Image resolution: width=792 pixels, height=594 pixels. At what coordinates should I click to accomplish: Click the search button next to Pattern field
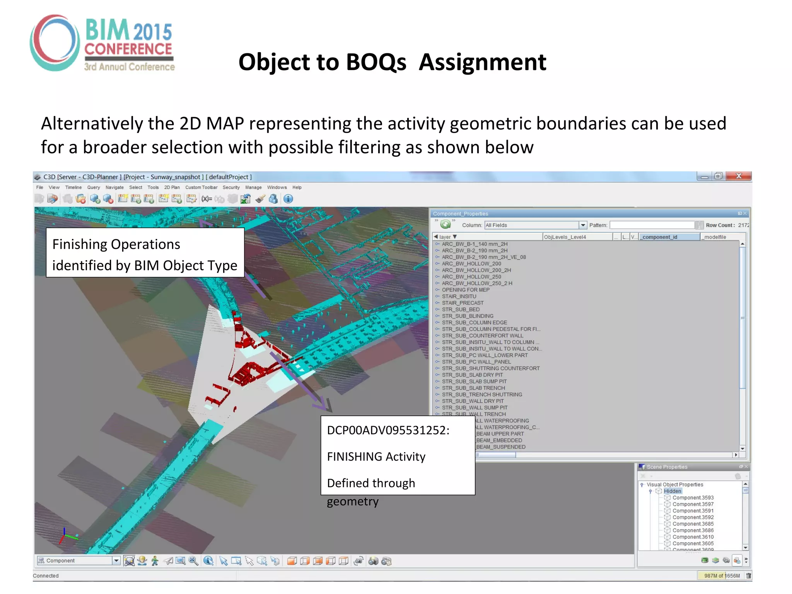point(699,225)
